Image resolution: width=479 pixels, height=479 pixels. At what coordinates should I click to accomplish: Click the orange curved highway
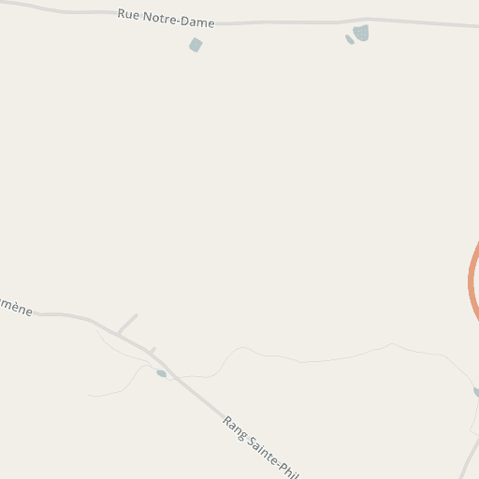click(x=472, y=282)
